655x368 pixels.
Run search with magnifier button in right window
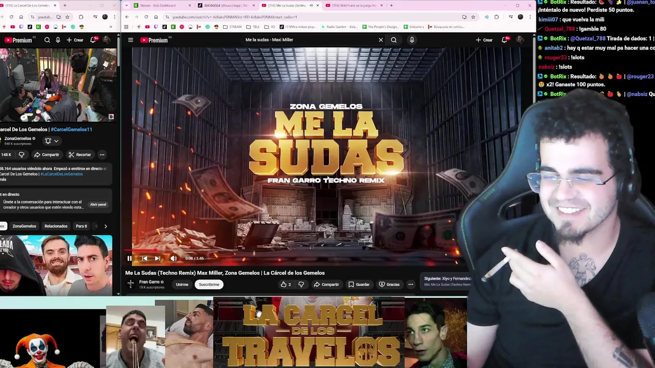click(x=394, y=40)
